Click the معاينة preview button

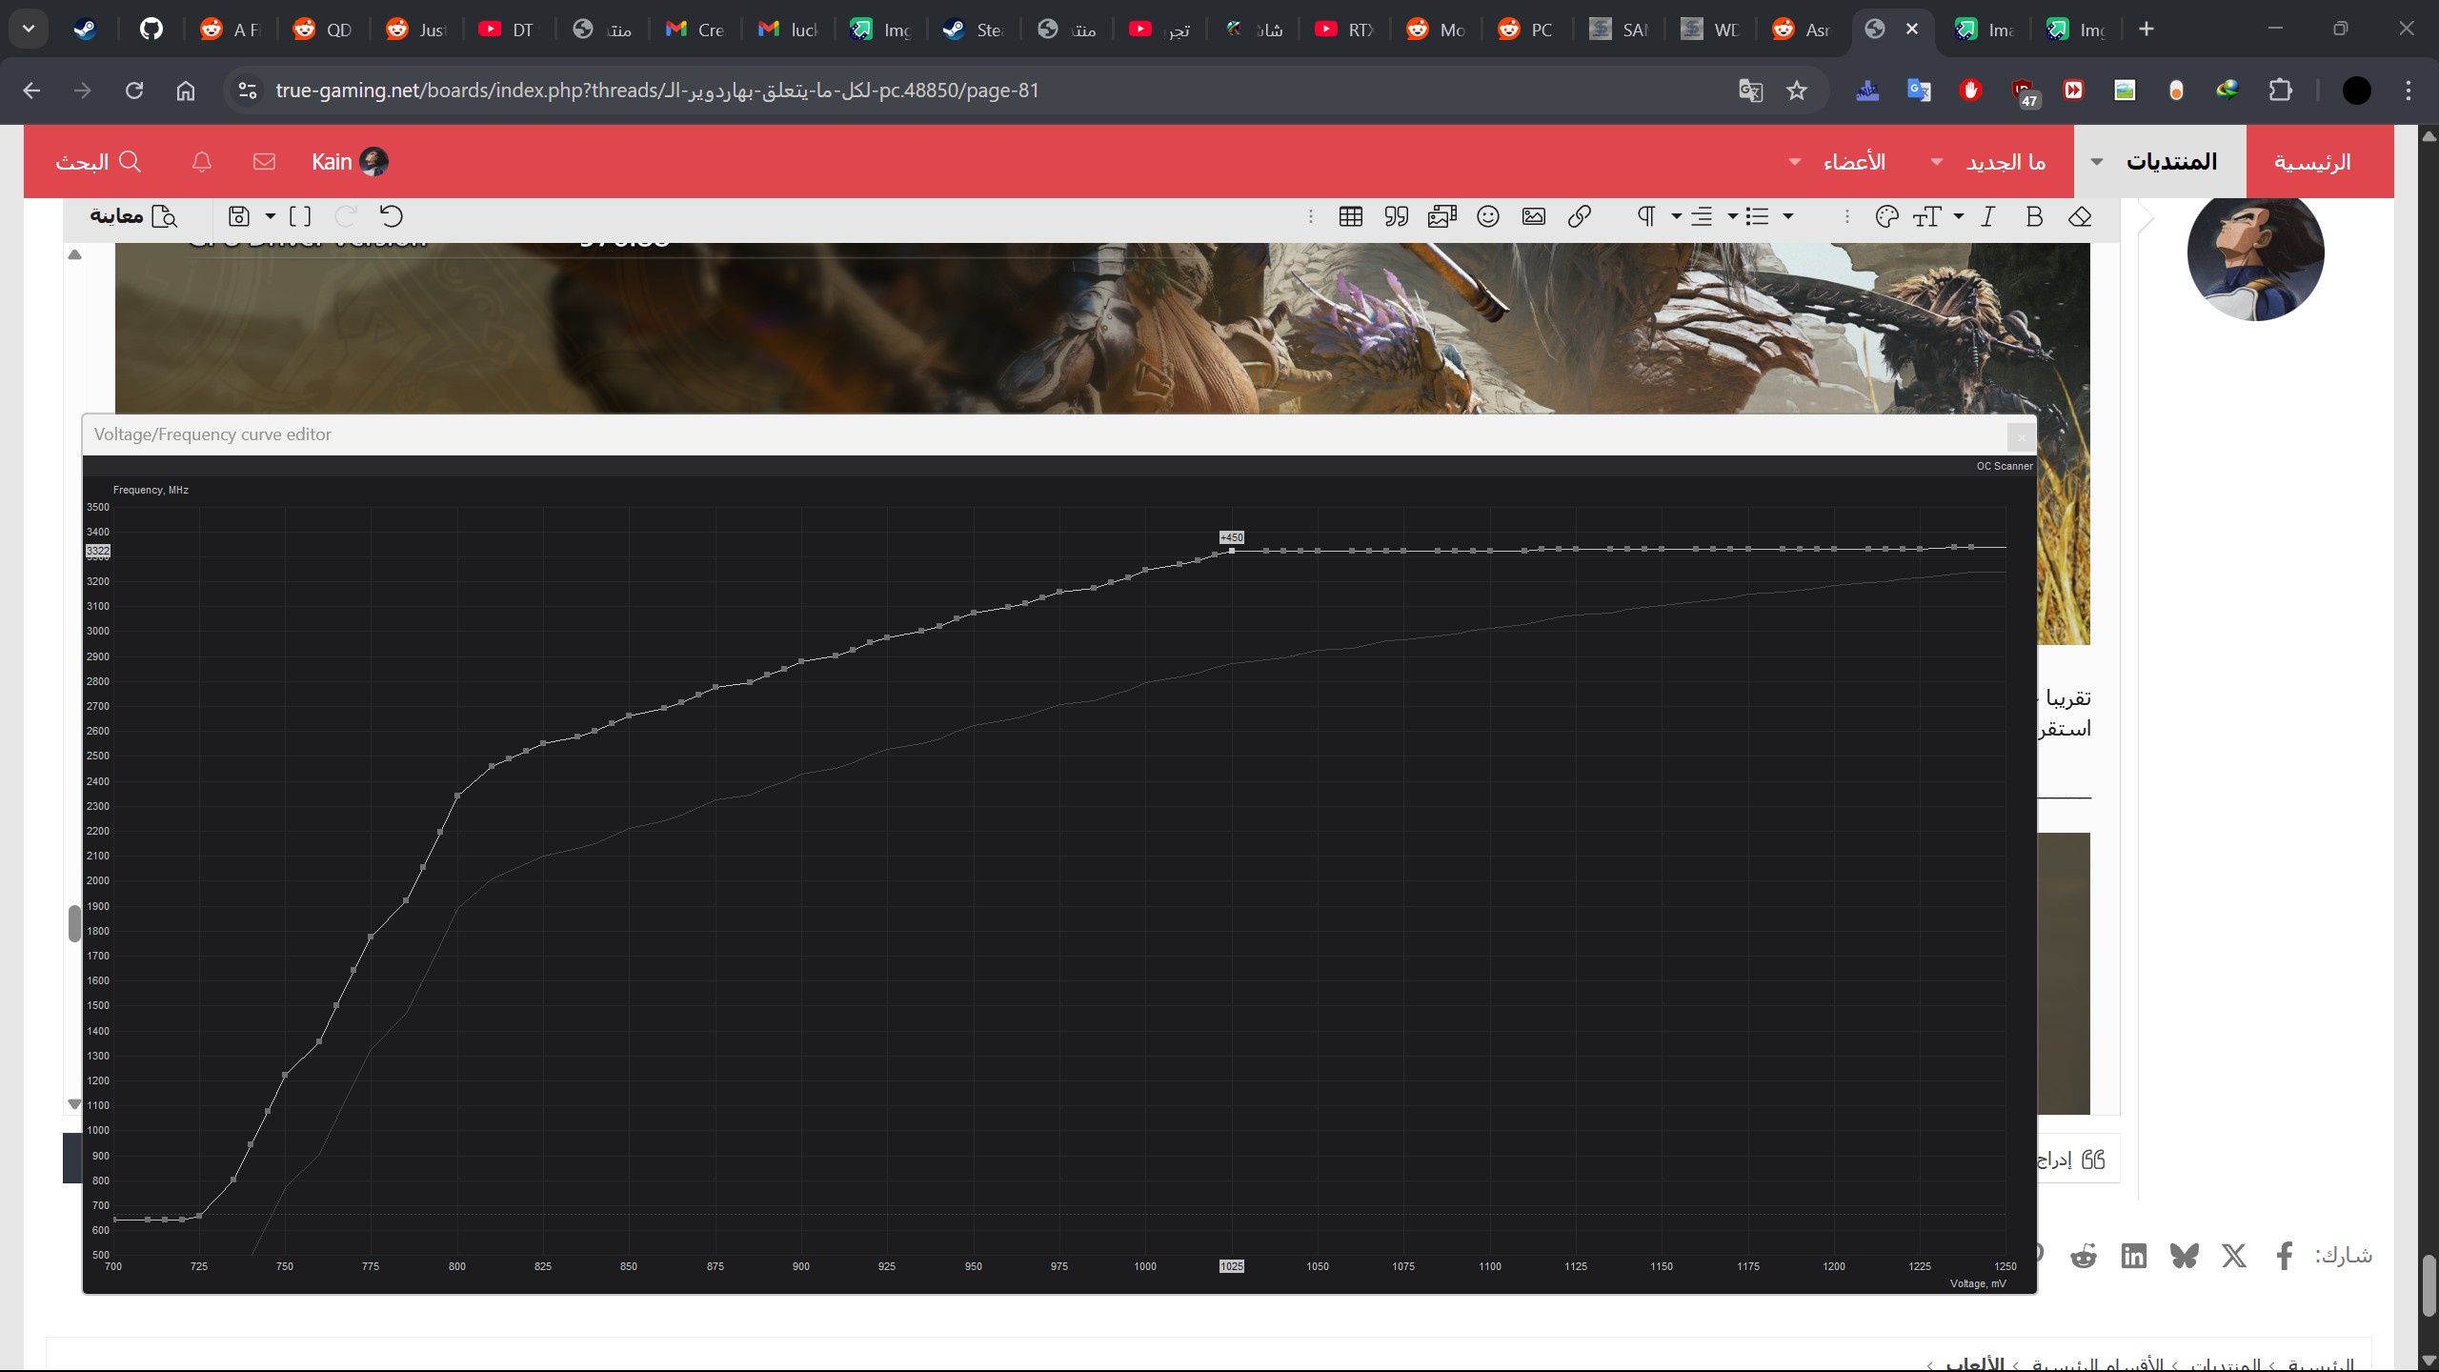(133, 217)
